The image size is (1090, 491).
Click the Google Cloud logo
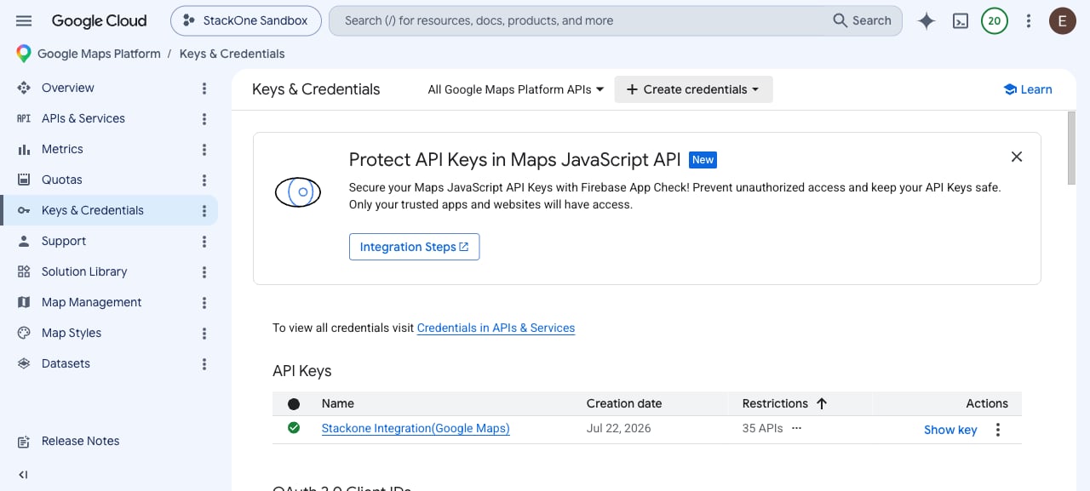(x=99, y=20)
